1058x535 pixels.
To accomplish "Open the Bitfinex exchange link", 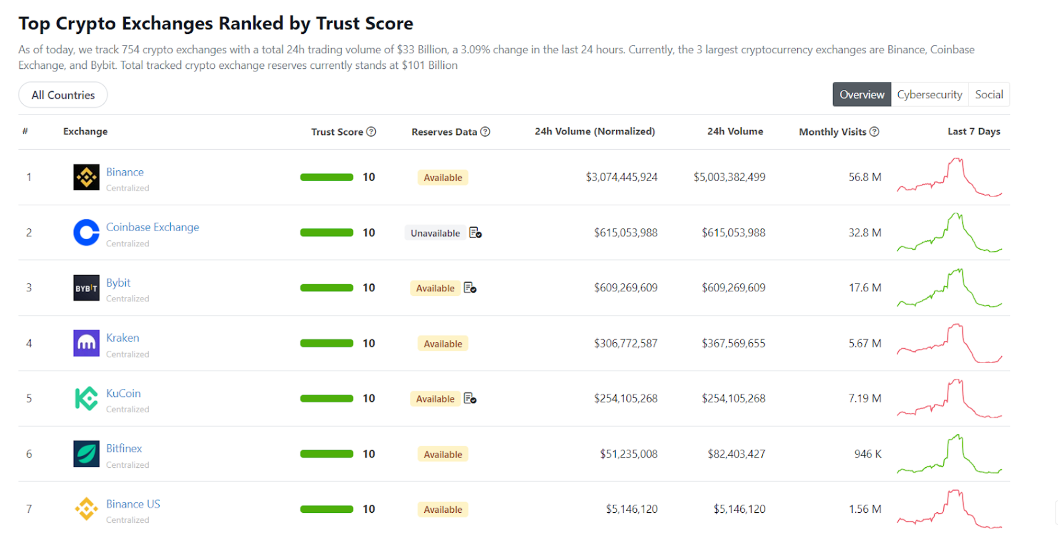I will tap(124, 448).
